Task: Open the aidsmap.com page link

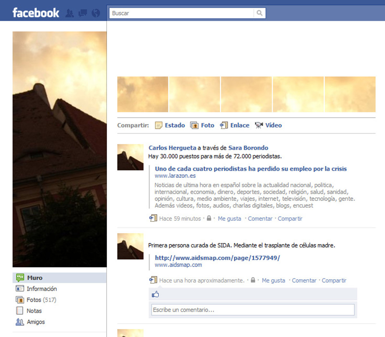Action: tap(217, 258)
